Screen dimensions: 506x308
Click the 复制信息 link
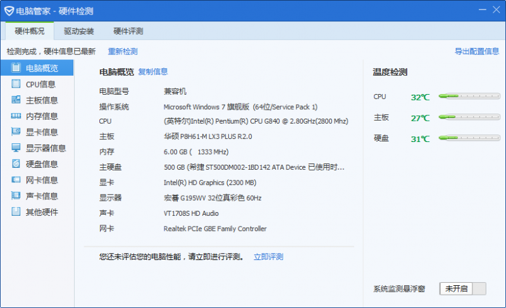tap(153, 71)
